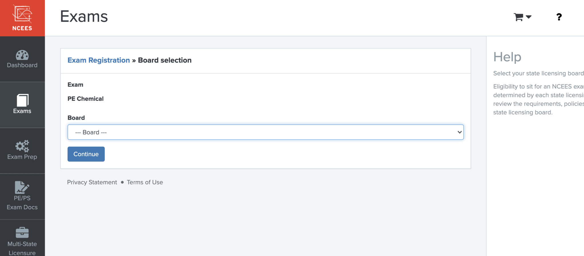Click the NCEES logo icon
Viewport: 584px width, 256px height.
click(x=22, y=14)
